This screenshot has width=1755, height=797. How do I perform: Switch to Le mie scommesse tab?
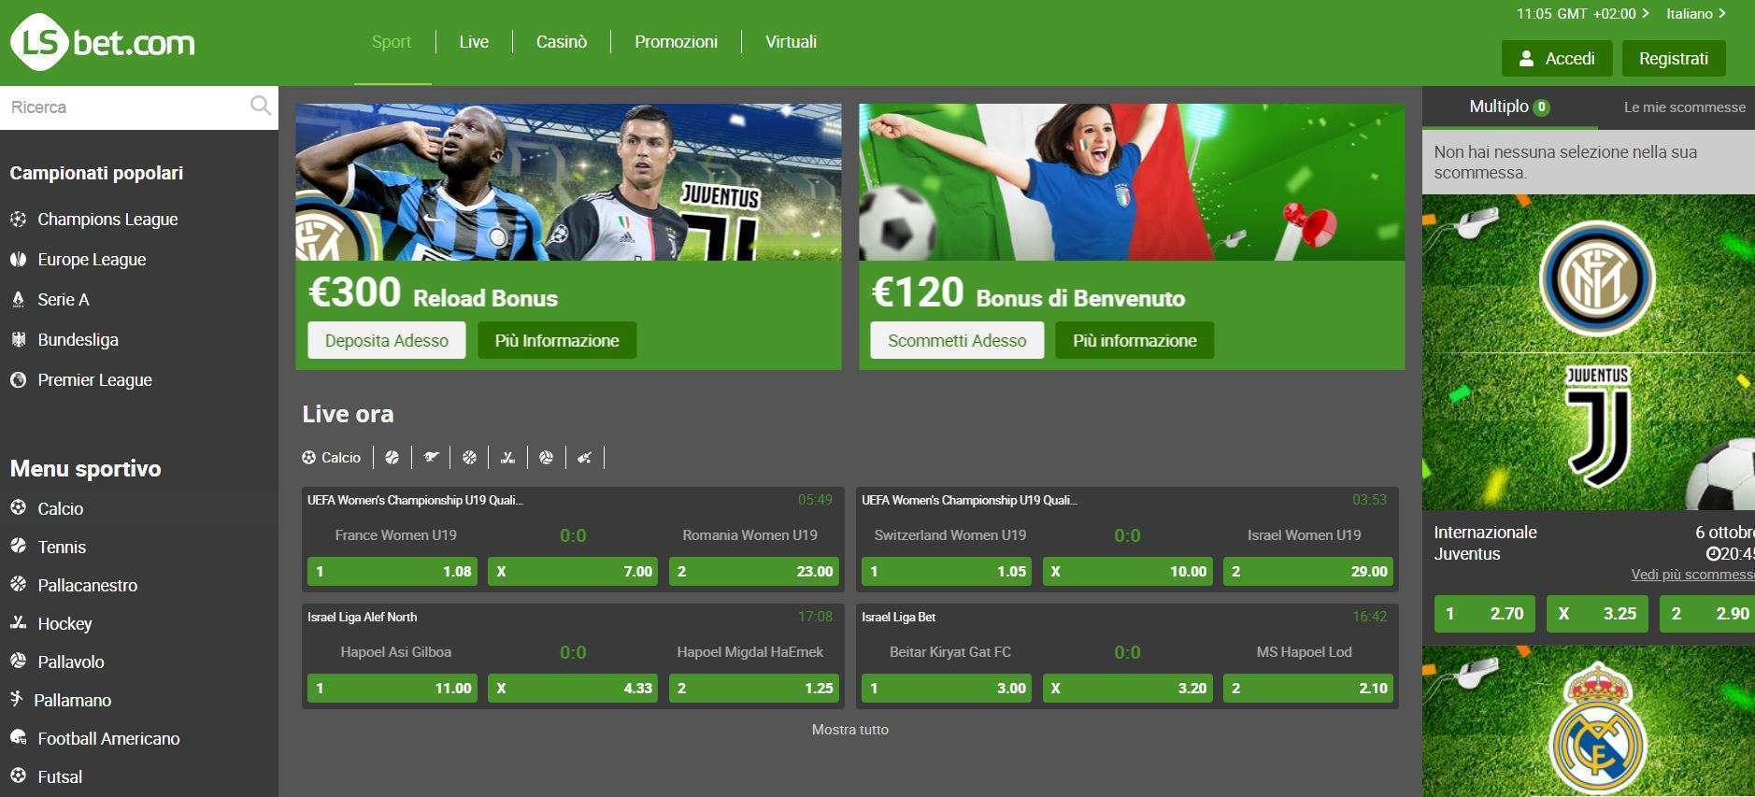click(x=1684, y=107)
